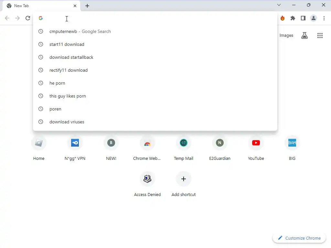The width and height of the screenshot is (331, 248).
Task: Click the Images link
Action: (286, 36)
